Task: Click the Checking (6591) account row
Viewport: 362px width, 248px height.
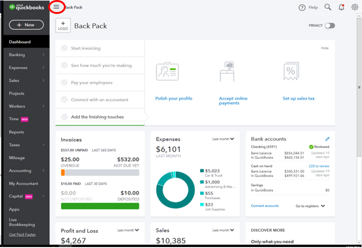Action: 290,152
